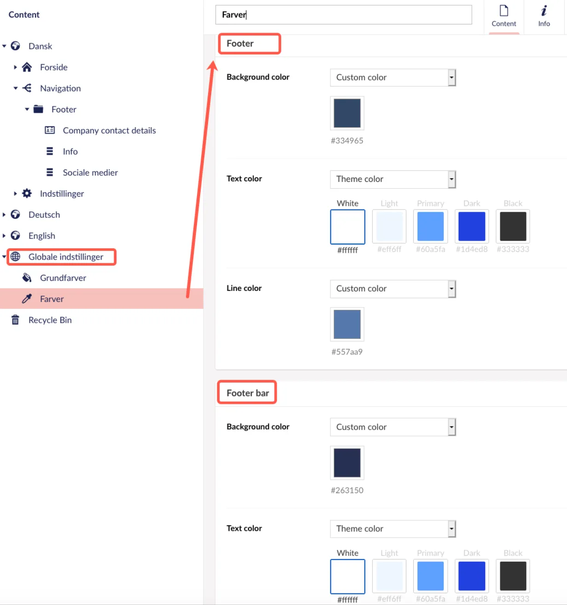The width and height of the screenshot is (567, 605).
Task: Open Deutsch language node
Action: 44,215
